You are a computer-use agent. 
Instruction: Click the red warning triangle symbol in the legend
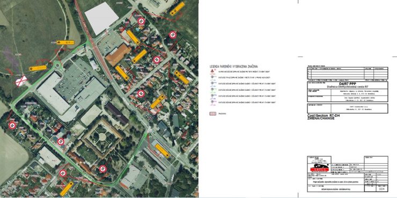pos(212,71)
